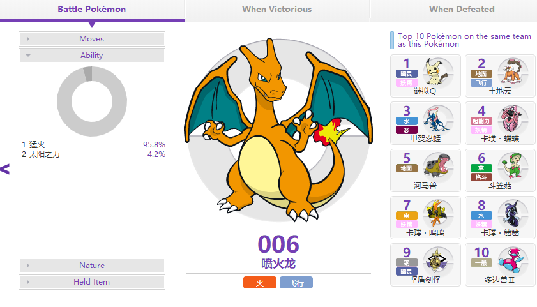The width and height of the screenshot is (537, 307).
Task: Expand the Held Item section
Action: pyautogui.click(x=92, y=282)
